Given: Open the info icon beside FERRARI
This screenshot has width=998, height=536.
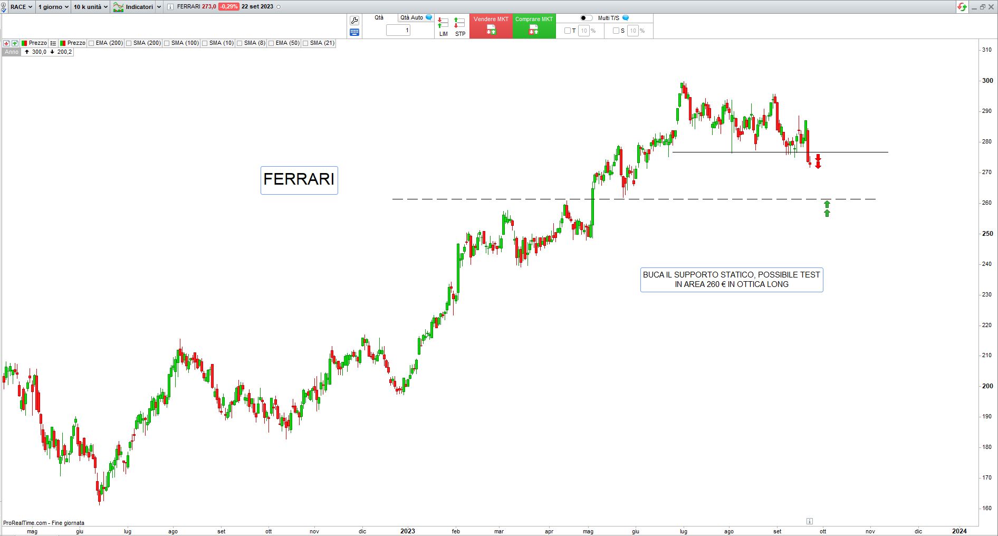Looking at the screenshot, I should 170,7.
